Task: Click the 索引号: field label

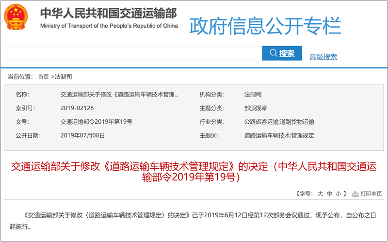Action: click(25, 108)
